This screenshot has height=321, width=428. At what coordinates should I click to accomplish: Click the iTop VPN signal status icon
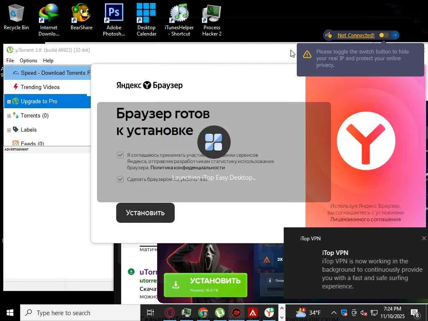coord(329,35)
